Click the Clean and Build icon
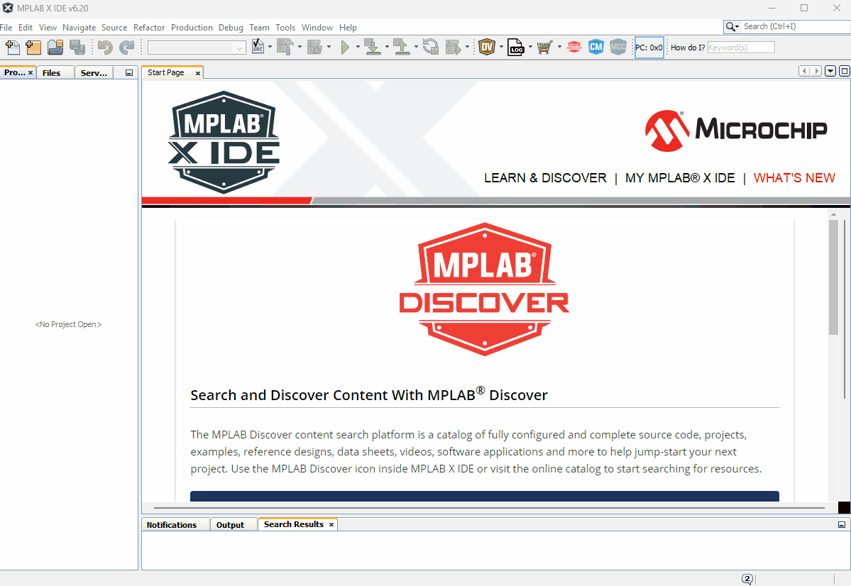 point(314,48)
